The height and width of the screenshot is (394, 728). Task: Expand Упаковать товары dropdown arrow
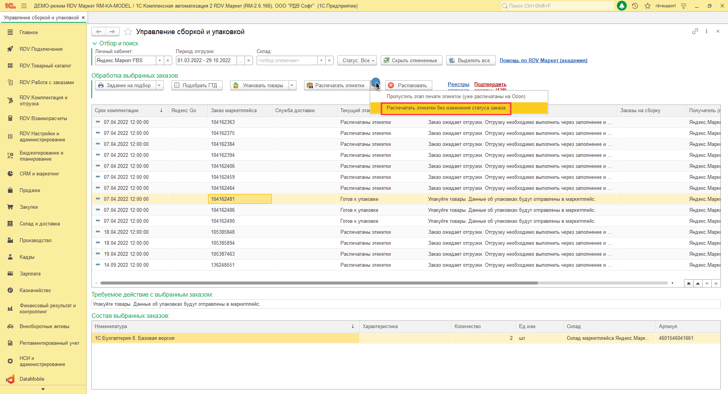click(292, 86)
